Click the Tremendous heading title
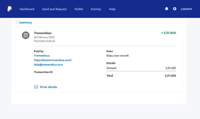Image resolution: width=200 pixels, height=119 pixels. pos(43,33)
